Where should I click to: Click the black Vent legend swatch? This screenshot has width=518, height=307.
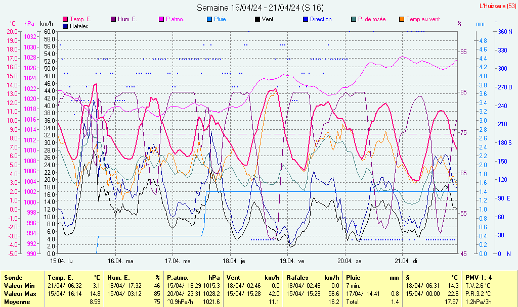[x=257, y=20]
